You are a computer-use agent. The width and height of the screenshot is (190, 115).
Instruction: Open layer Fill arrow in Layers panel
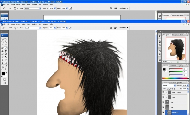click(188, 89)
